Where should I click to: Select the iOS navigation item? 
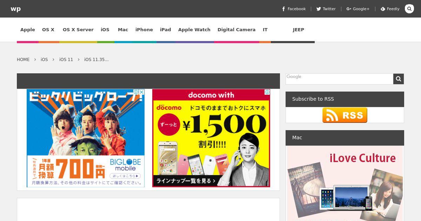tap(105, 30)
